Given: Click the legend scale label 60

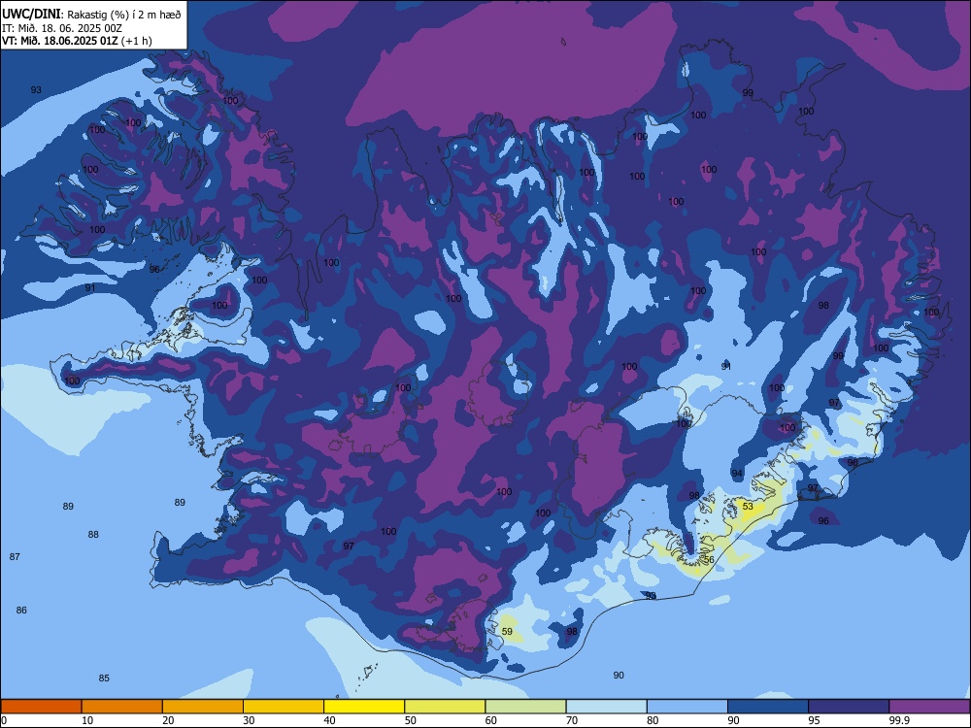Looking at the screenshot, I should [x=491, y=720].
